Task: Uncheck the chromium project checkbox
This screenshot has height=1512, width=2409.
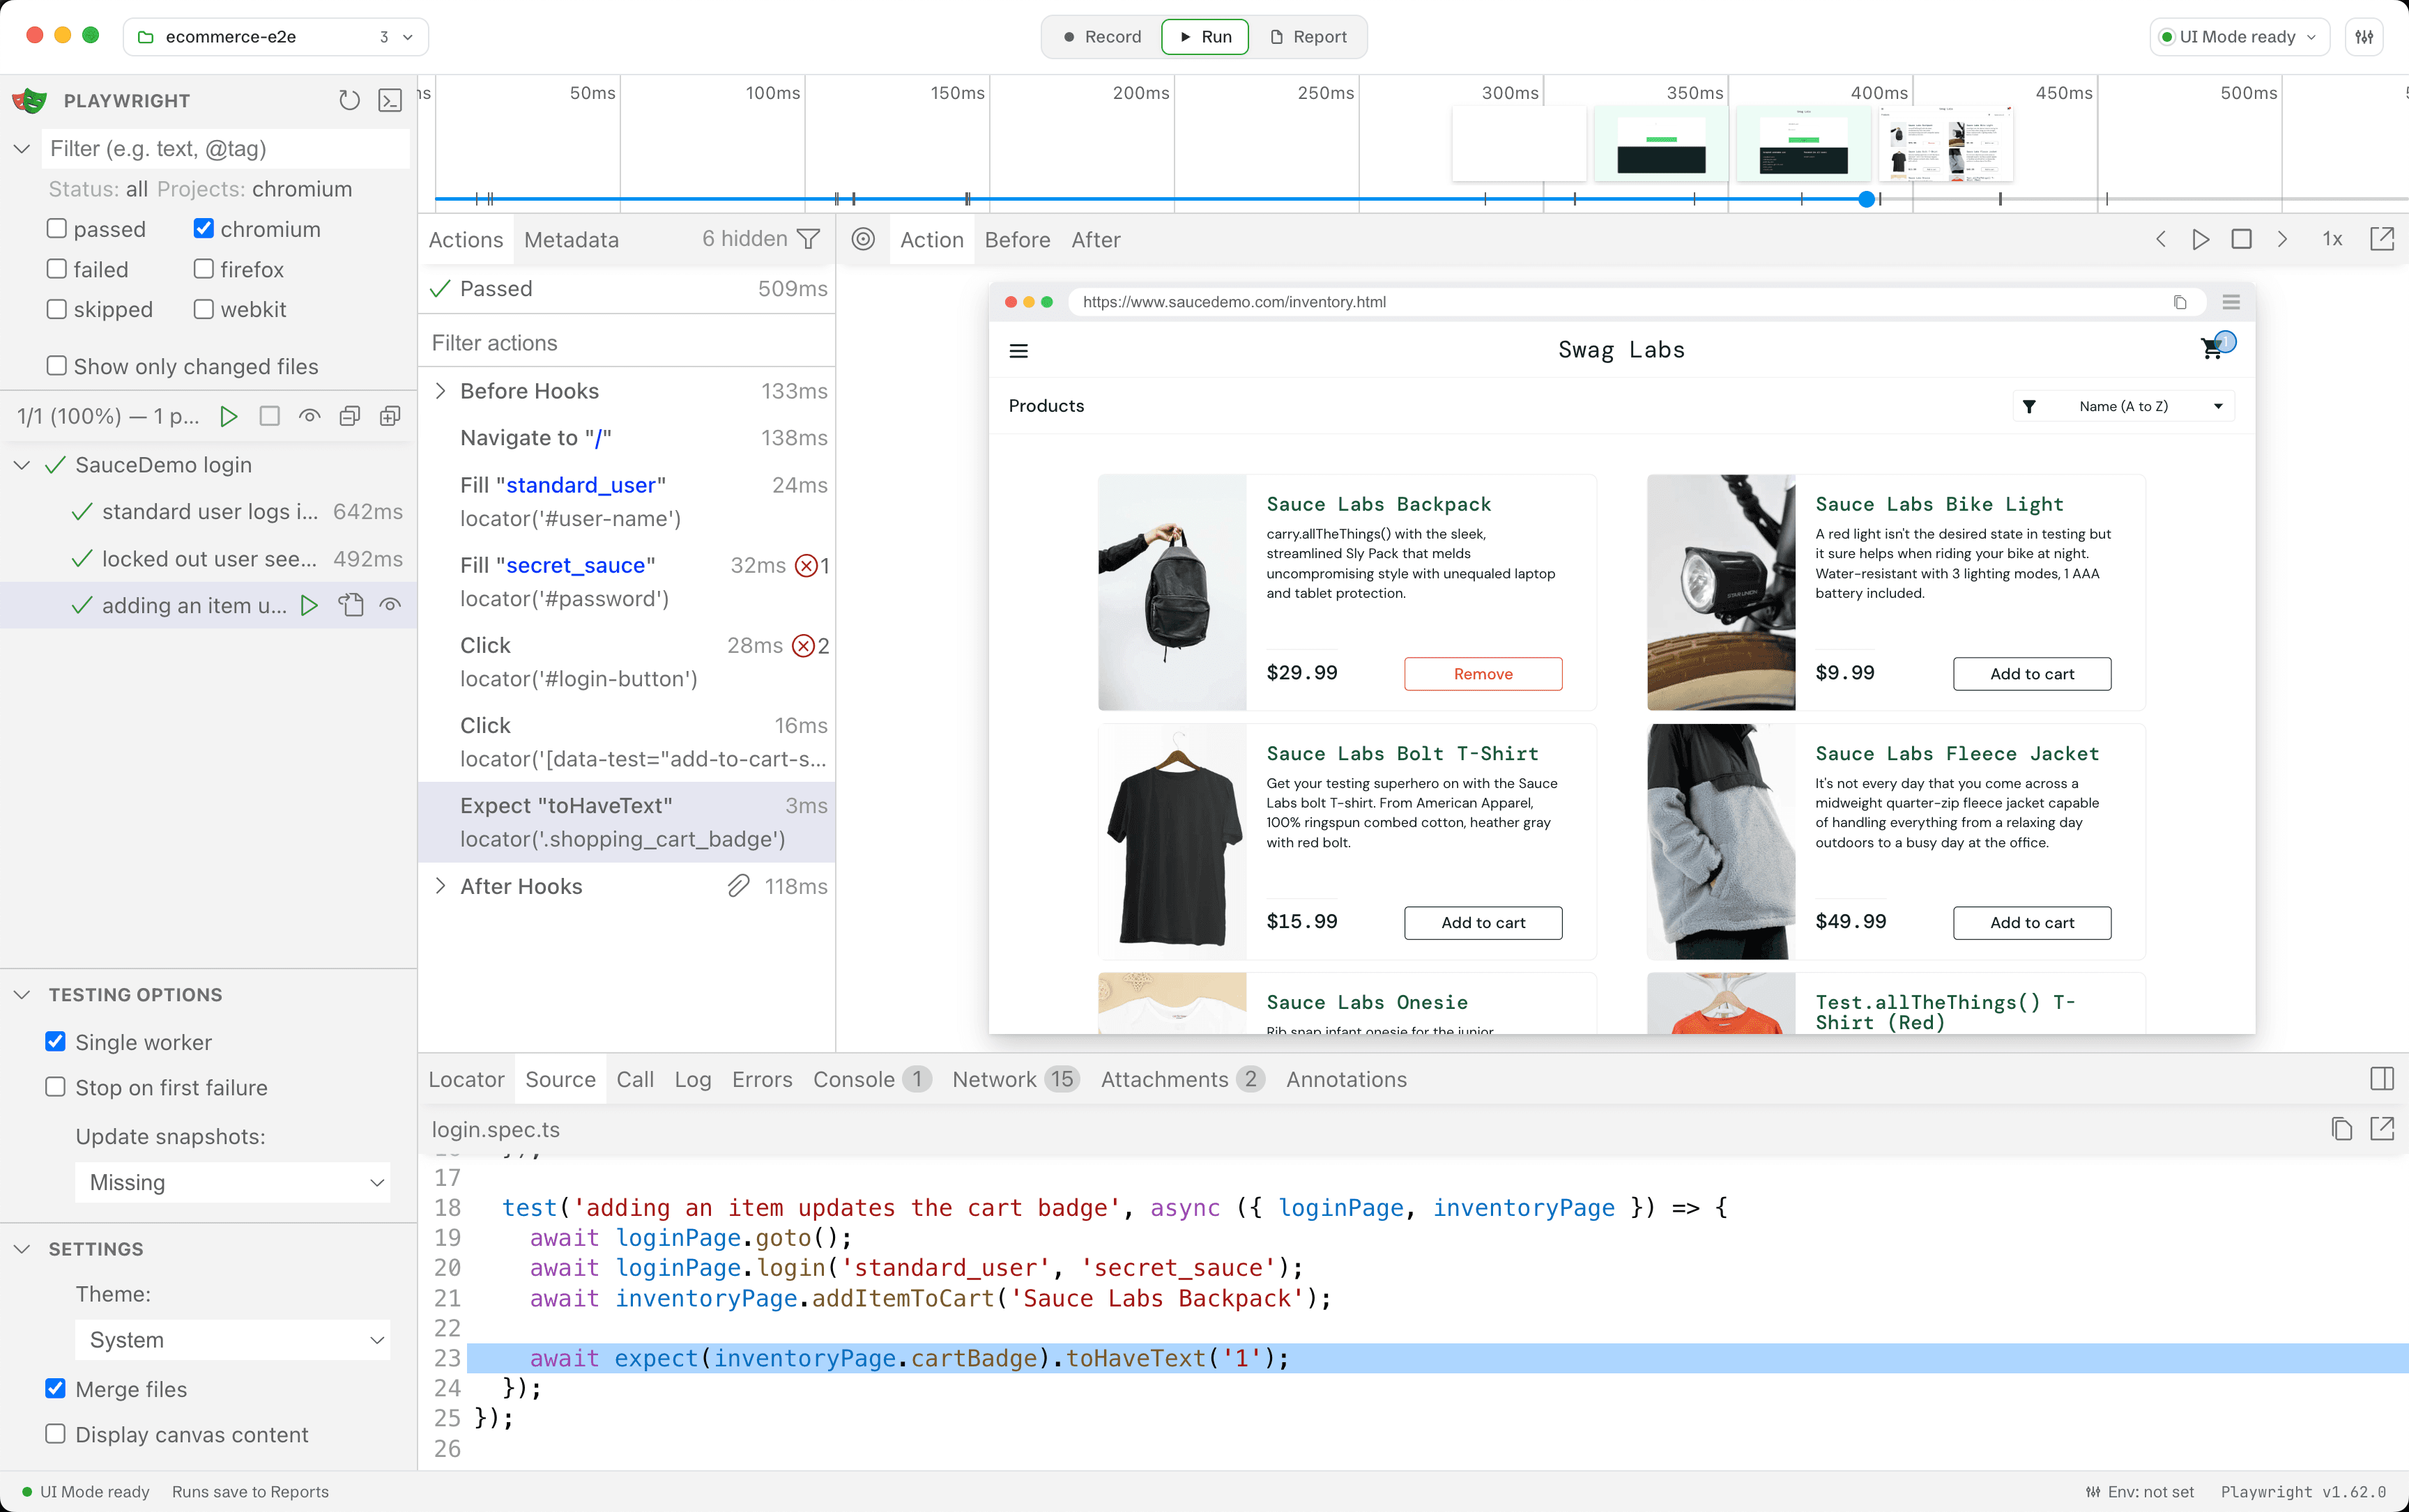Action: pyautogui.click(x=204, y=229)
